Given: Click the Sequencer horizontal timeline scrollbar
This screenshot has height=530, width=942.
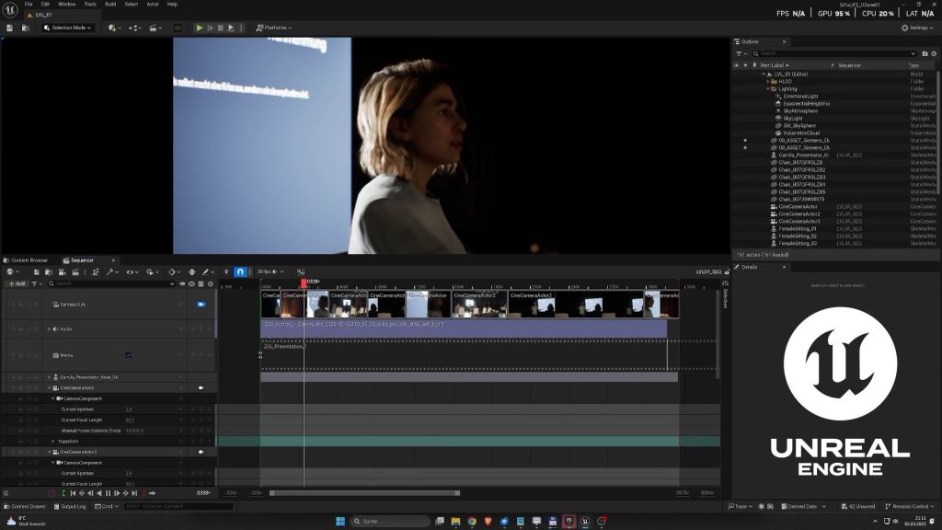Looking at the screenshot, I should coord(364,493).
